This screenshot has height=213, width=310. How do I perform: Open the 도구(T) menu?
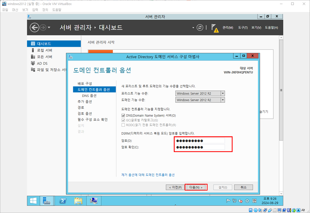coord(243,28)
